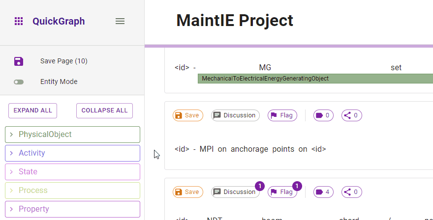Select the Process entity label

[x=33, y=191]
